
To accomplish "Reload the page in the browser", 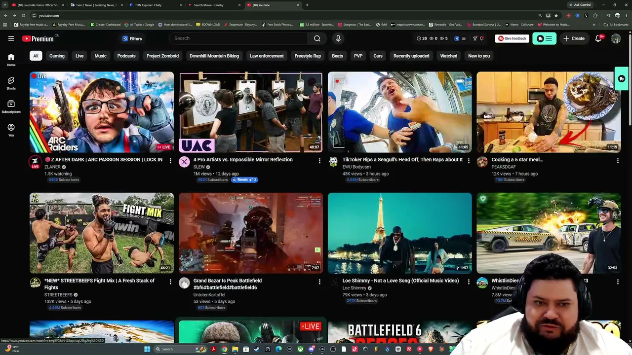I will [23, 15].
